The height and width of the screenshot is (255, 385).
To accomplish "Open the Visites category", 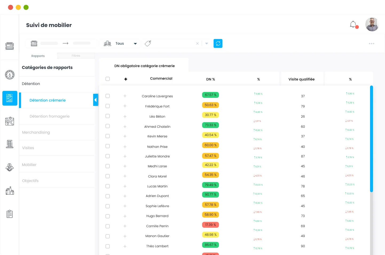I will click(x=57, y=148).
